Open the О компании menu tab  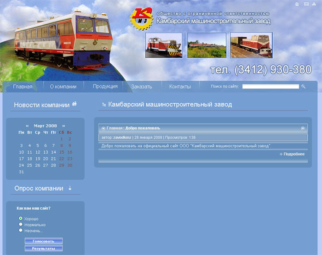click(63, 87)
